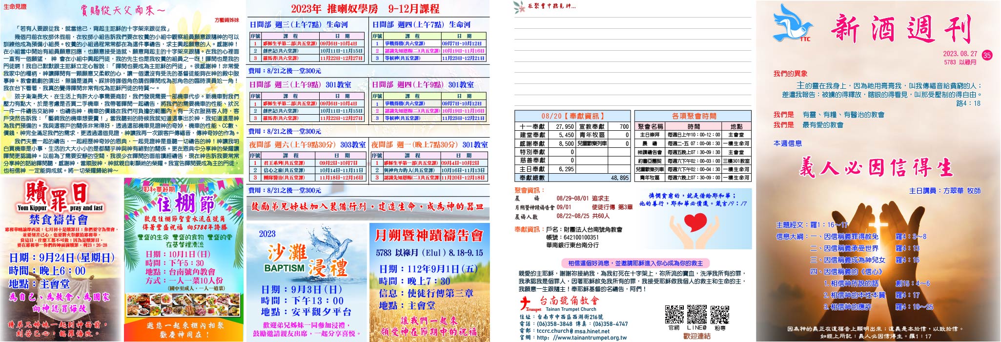1001x342 pixels.
Task: Click the offering total 48,895
Action: click(619, 178)
